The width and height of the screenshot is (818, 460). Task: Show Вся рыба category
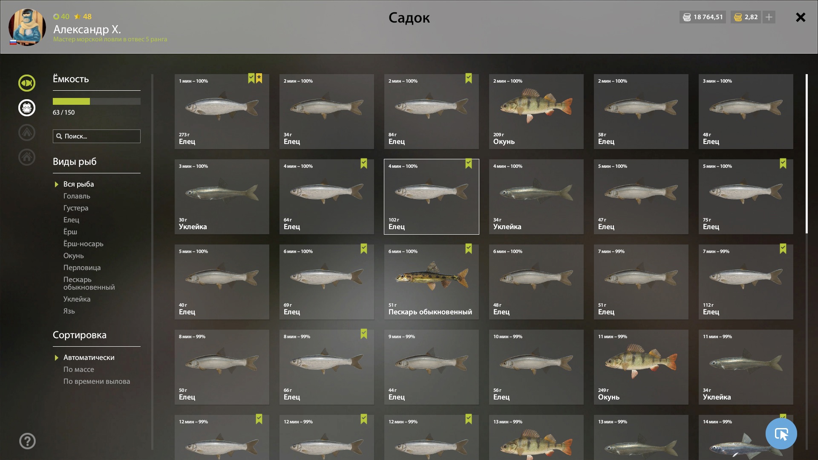(x=79, y=184)
